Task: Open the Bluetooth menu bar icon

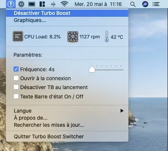Action: 53,4
